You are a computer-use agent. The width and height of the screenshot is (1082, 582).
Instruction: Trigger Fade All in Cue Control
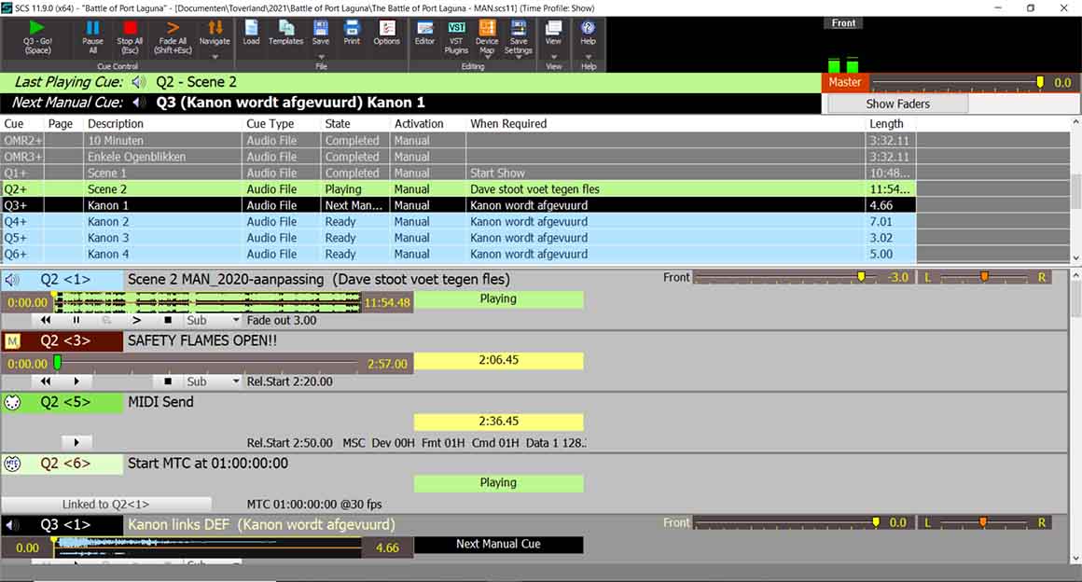(172, 35)
